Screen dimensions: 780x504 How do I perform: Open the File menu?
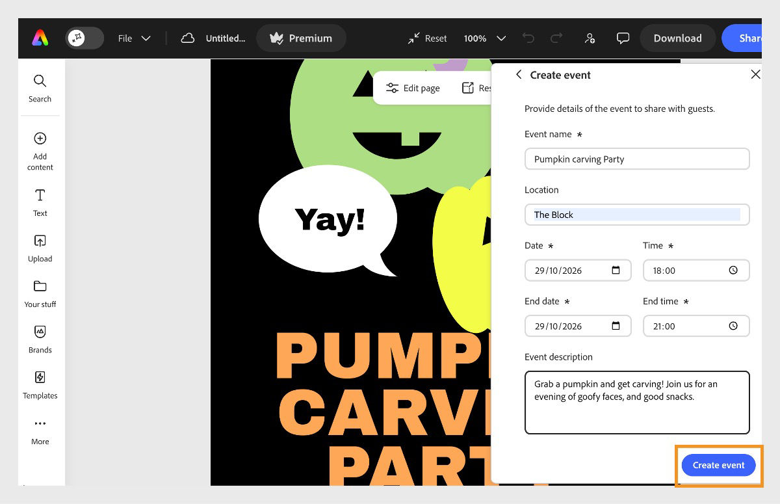[x=135, y=38]
